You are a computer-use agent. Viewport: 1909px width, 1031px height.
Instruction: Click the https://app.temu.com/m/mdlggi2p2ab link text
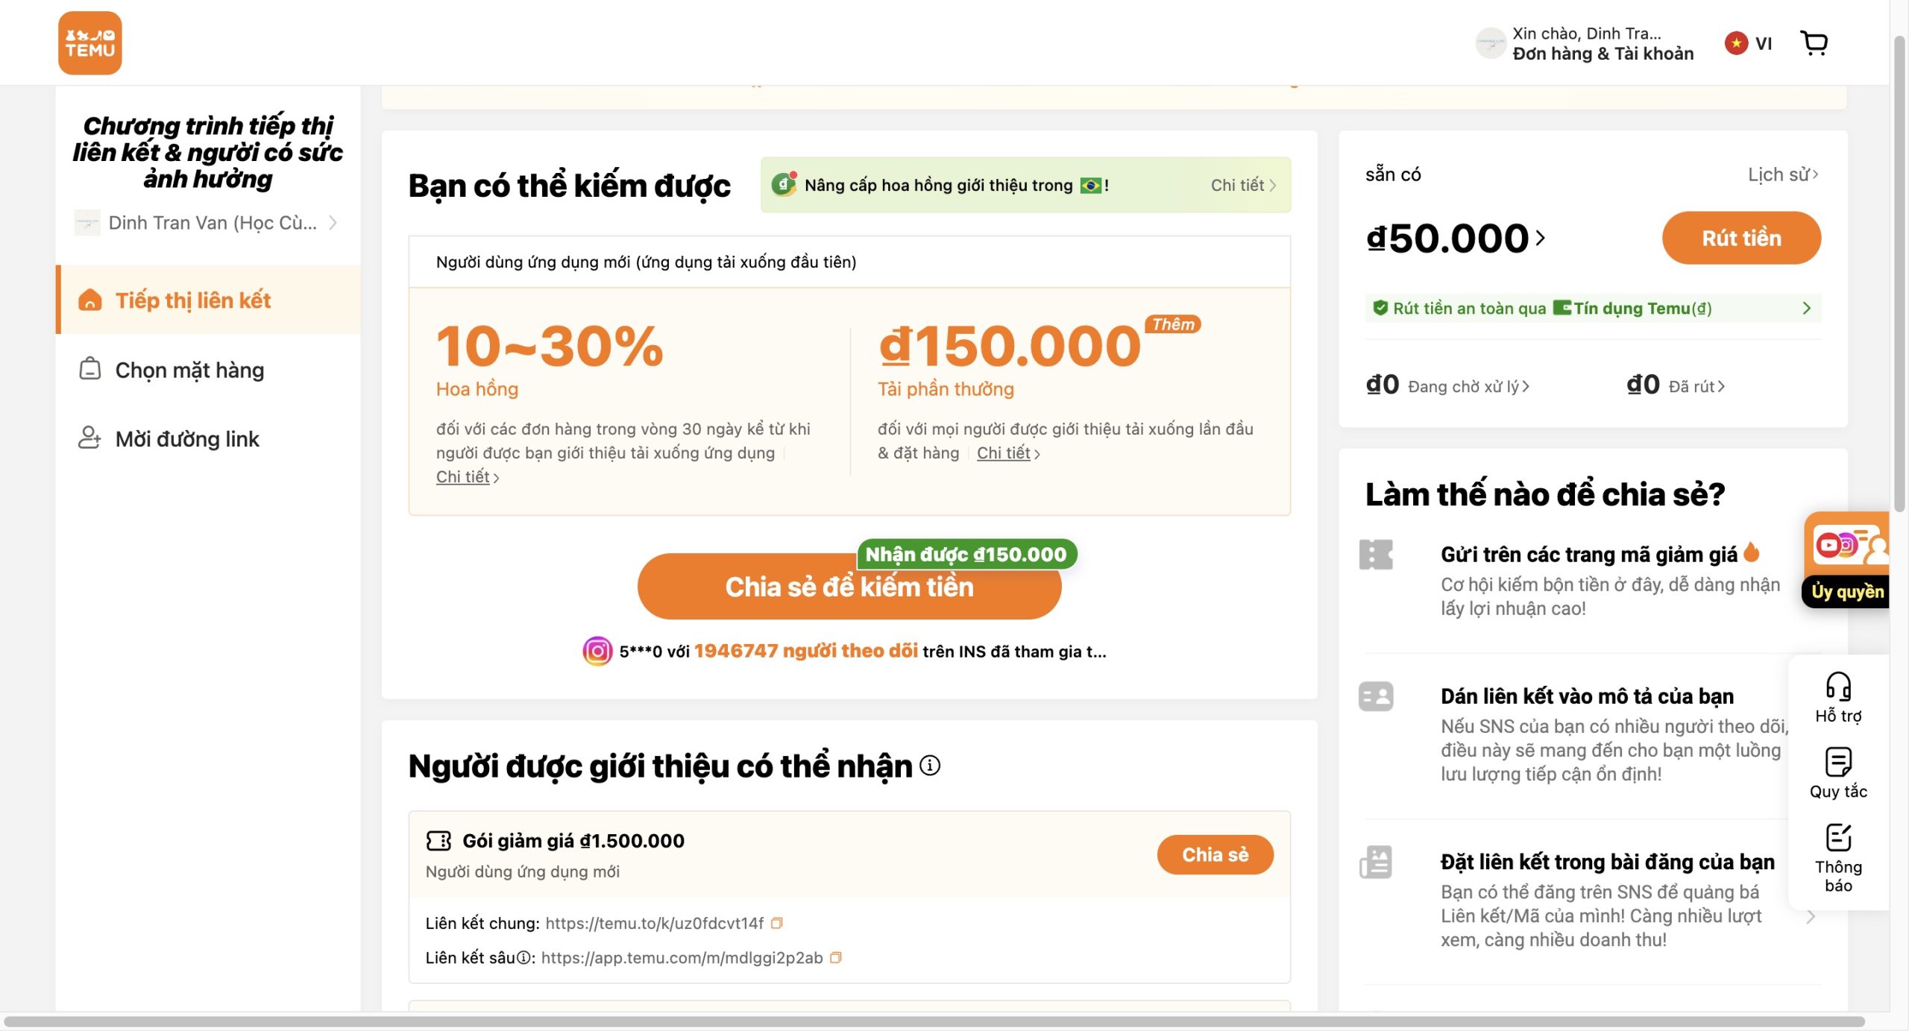click(682, 958)
